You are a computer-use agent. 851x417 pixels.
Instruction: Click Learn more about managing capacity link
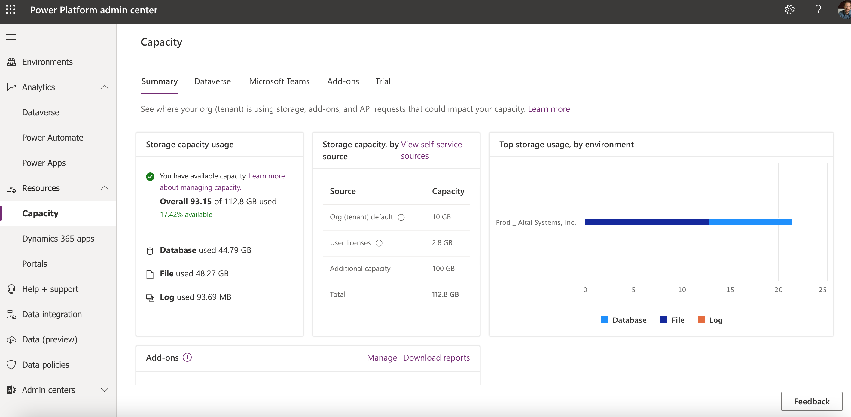222,181
